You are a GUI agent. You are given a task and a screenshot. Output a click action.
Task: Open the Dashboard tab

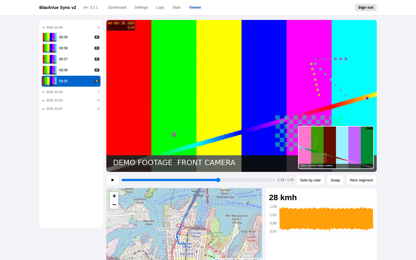click(117, 8)
